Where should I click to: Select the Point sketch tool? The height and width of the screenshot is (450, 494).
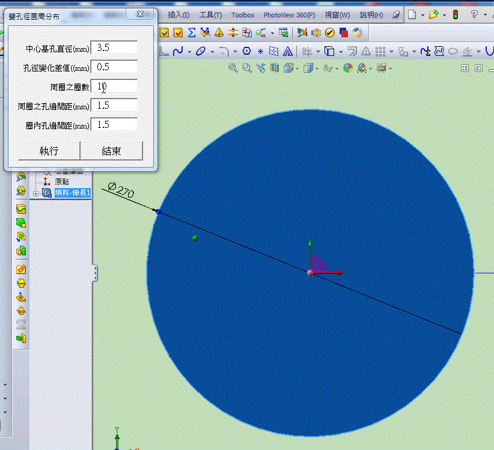click(260, 51)
